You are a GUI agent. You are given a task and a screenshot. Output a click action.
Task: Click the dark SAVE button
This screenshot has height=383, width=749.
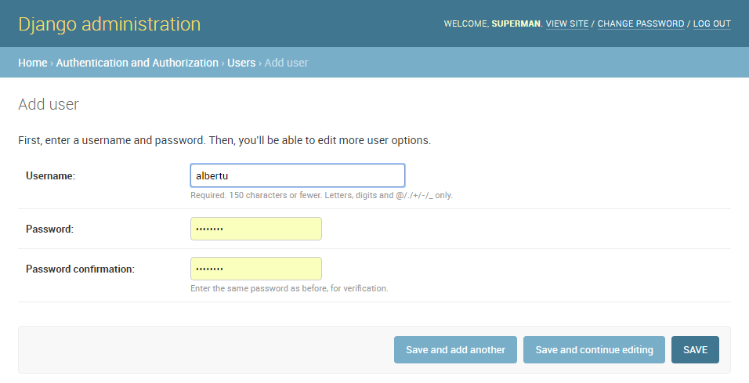pos(695,350)
